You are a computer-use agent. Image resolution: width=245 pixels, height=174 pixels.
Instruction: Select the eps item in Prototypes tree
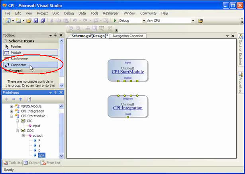(42, 155)
